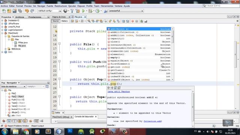Toggle Sort by Name in Navigator
The width and height of the screenshot is (240, 135).
(x=36, y=121)
